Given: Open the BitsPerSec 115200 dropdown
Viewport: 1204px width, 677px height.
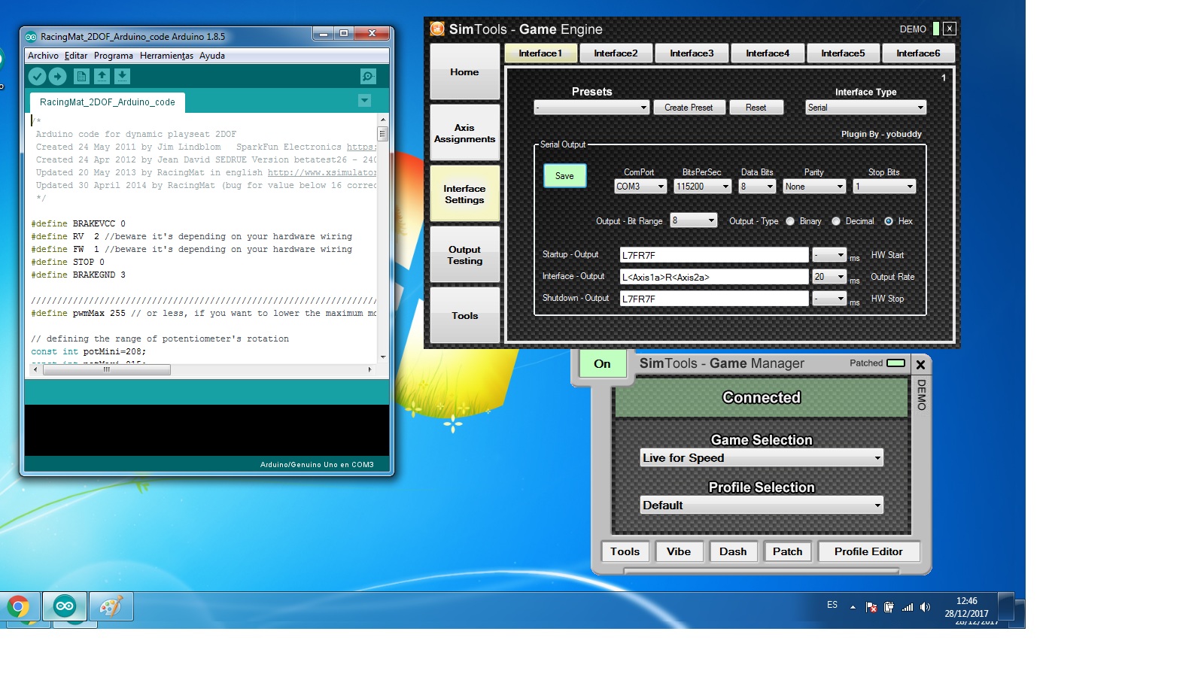Looking at the screenshot, I should click(x=702, y=187).
